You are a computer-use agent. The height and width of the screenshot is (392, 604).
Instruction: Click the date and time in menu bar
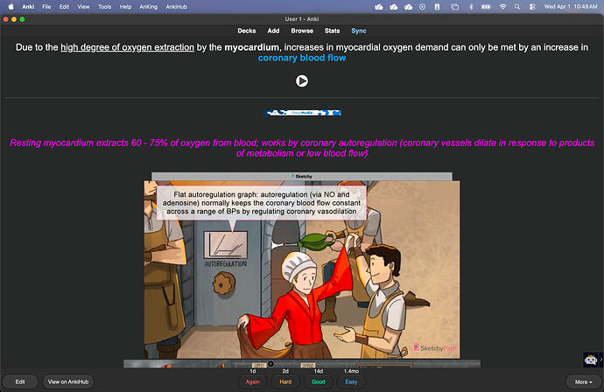(571, 6)
